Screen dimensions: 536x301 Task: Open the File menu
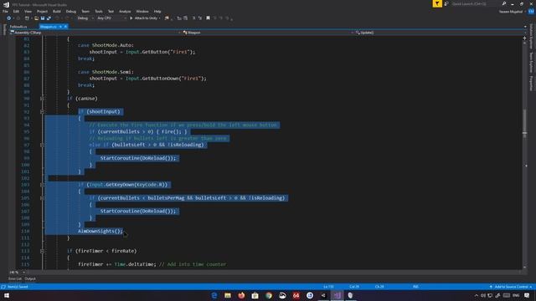(5, 11)
